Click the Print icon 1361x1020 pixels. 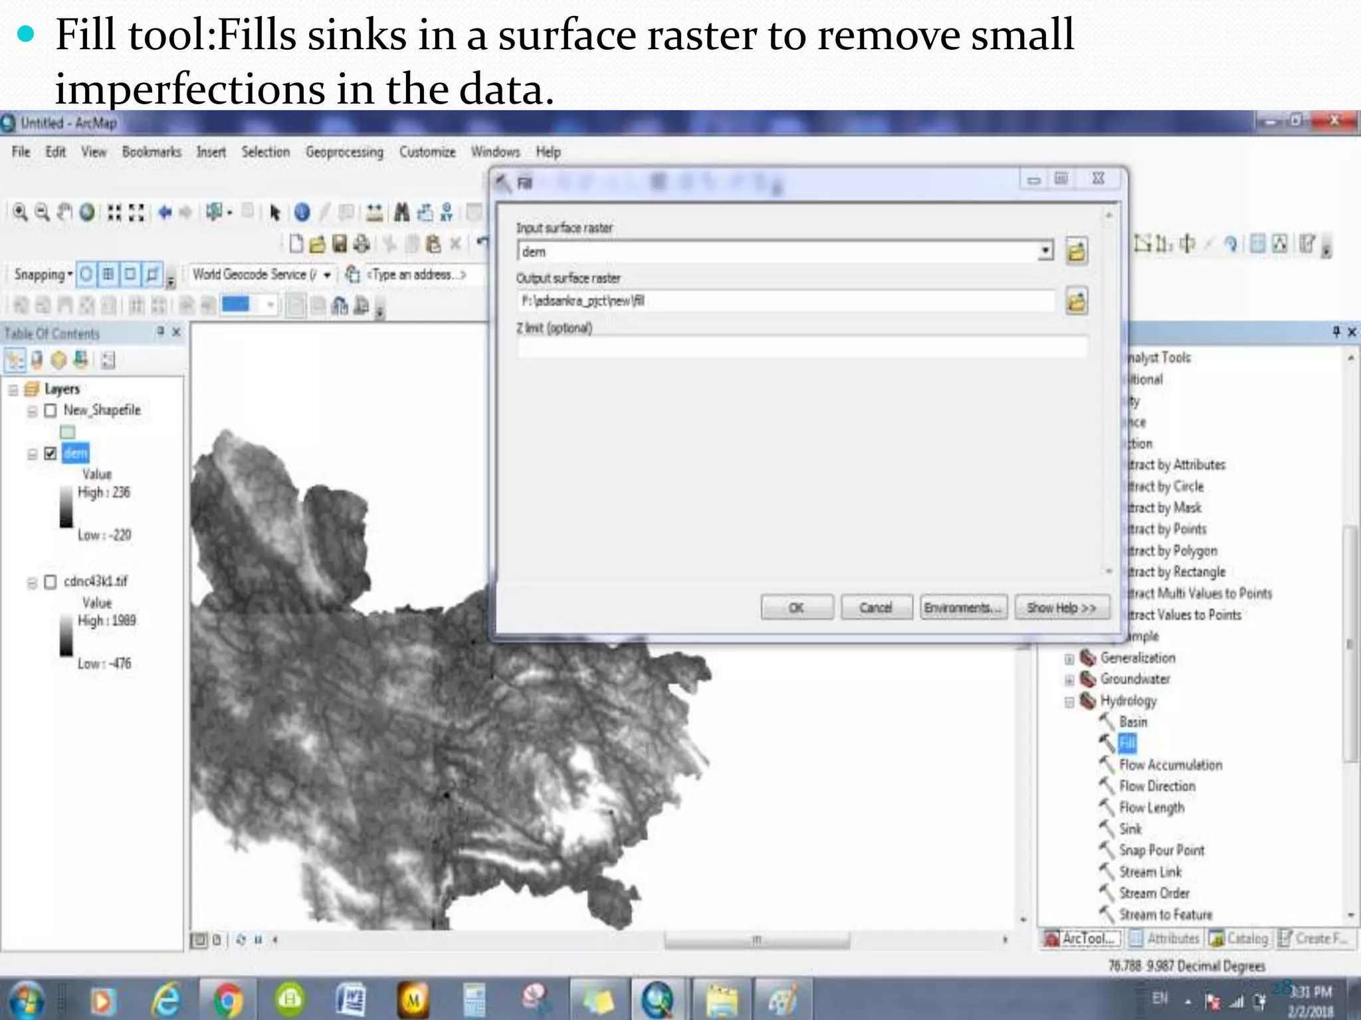coord(362,244)
